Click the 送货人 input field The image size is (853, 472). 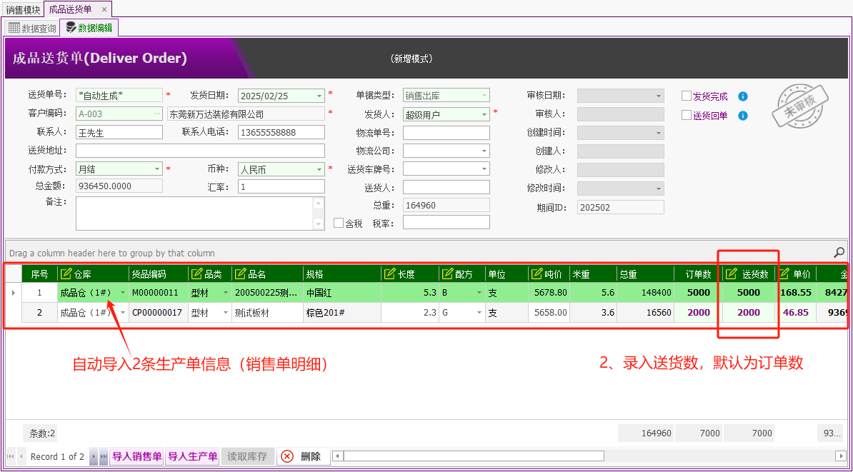[446, 187]
